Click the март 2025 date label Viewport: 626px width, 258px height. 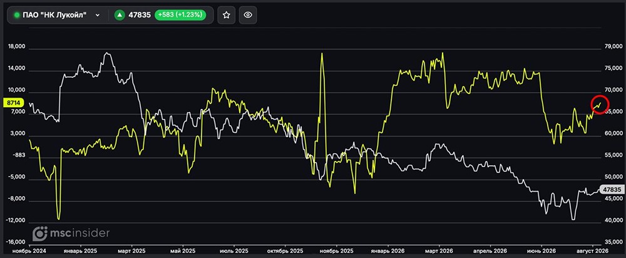(x=131, y=251)
